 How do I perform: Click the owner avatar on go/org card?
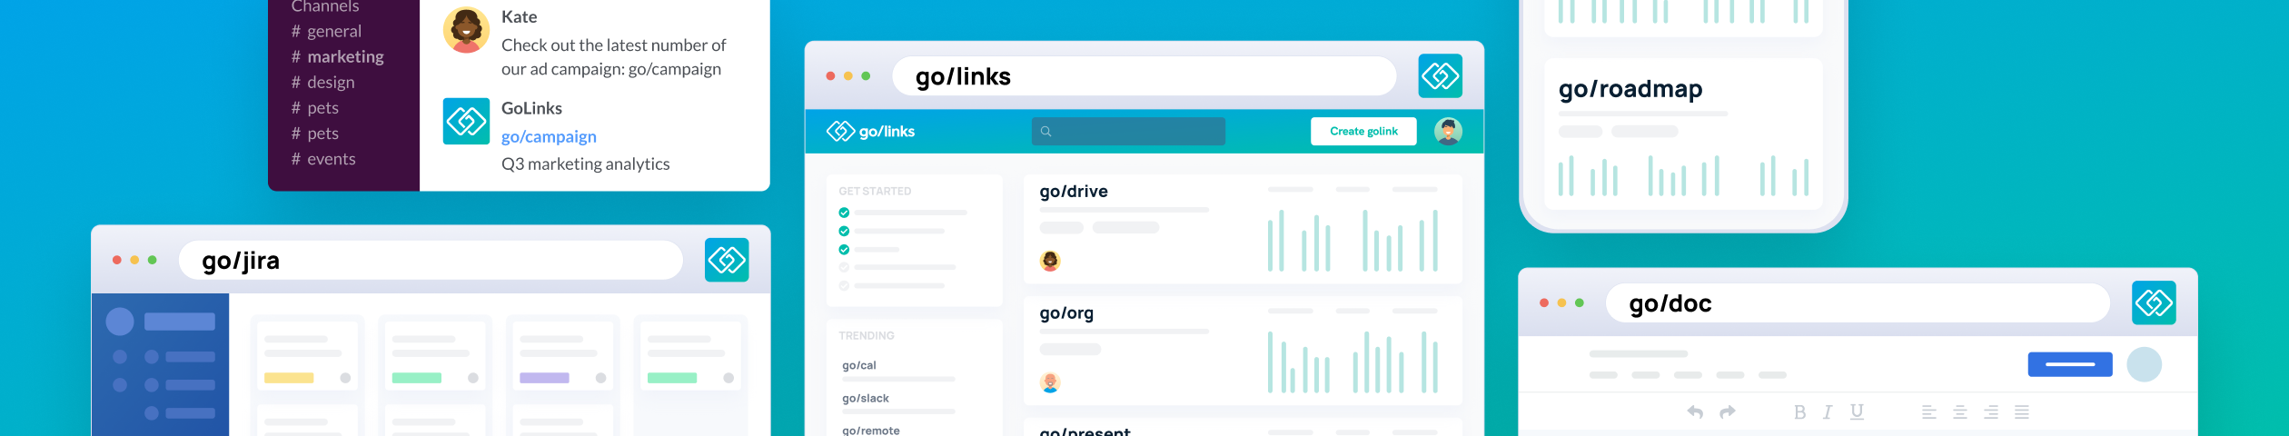point(1050,383)
